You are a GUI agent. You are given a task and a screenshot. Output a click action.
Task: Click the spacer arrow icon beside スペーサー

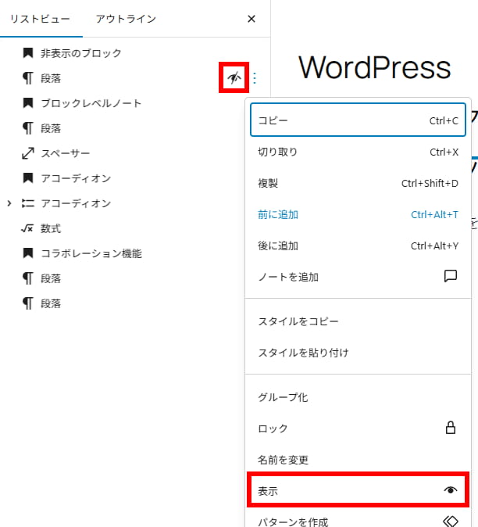27,153
